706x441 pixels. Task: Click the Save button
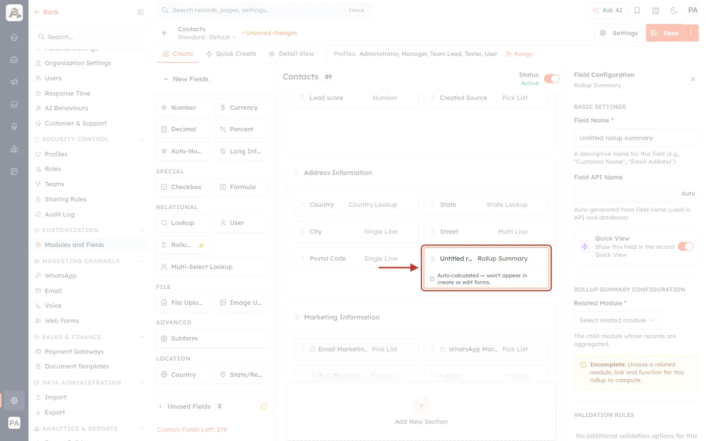click(665, 33)
